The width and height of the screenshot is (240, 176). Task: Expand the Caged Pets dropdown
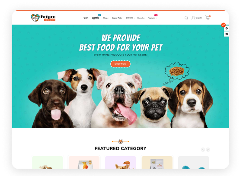click(118, 18)
